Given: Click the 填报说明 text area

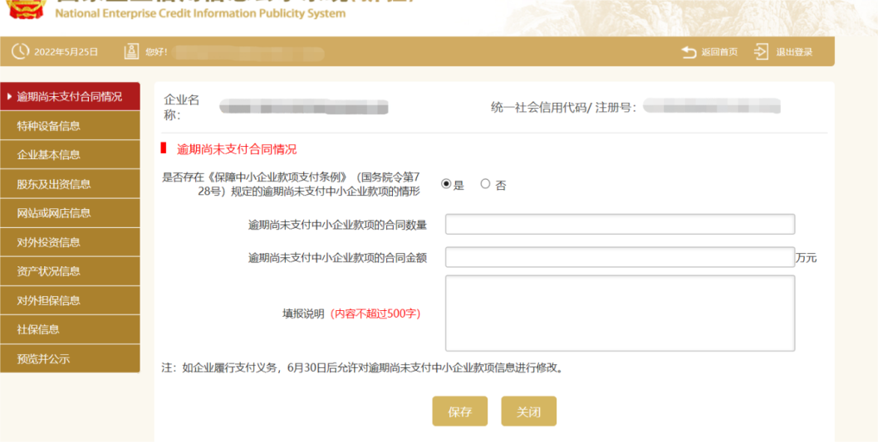Looking at the screenshot, I should coord(620,313).
